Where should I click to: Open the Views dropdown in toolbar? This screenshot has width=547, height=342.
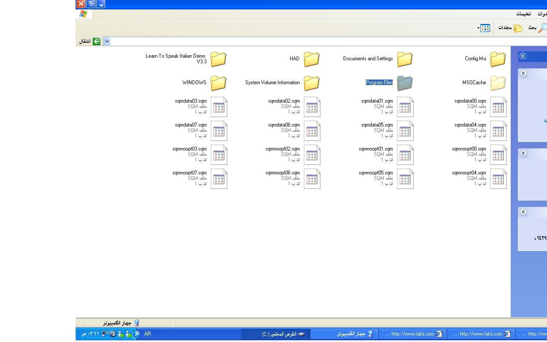pos(484,28)
